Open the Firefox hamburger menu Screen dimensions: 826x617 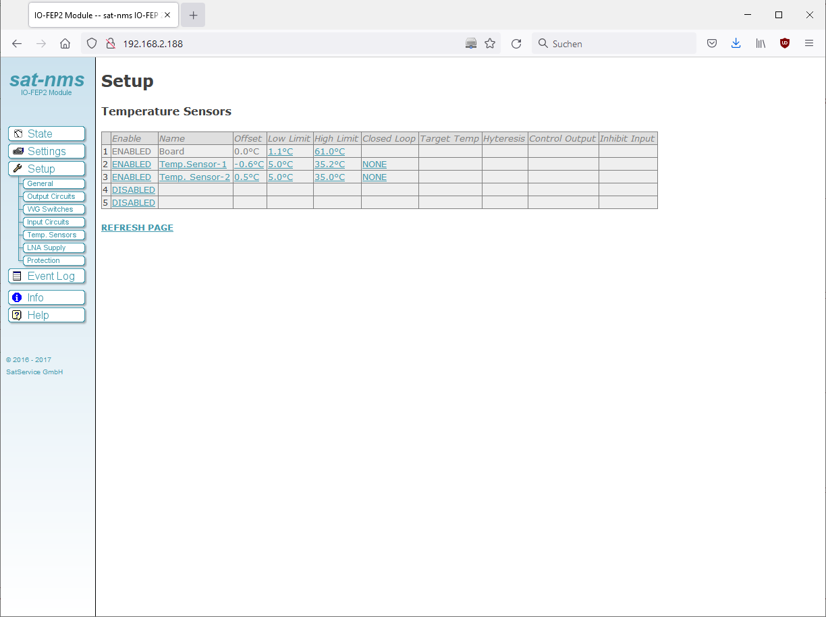click(x=809, y=44)
